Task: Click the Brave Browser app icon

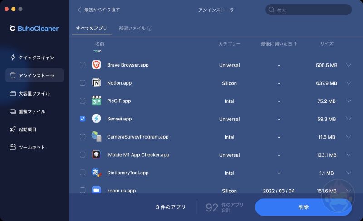Action: click(x=96, y=65)
